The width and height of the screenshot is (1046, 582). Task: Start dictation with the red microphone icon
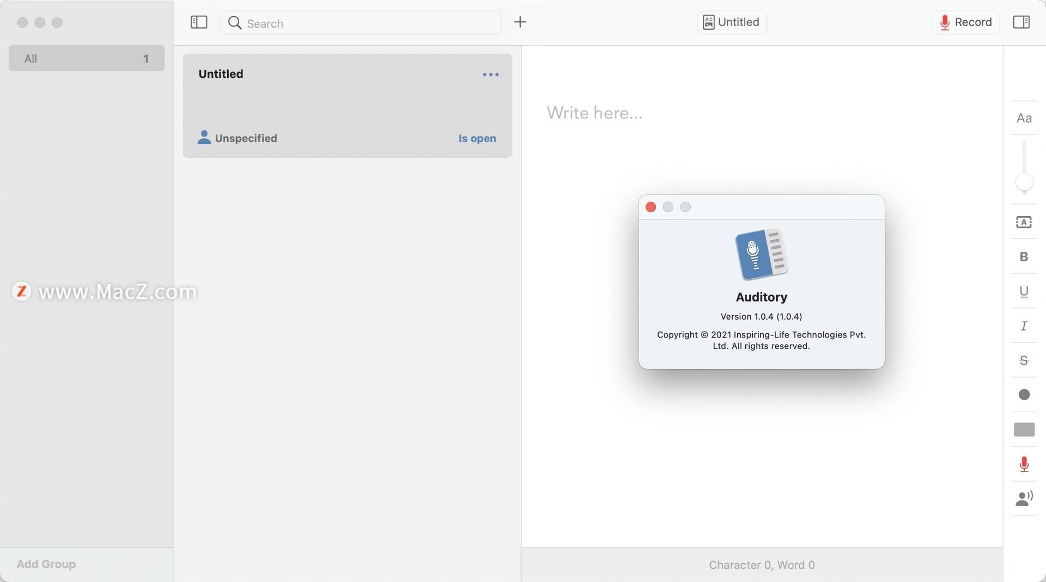[x=1024, y=464]
